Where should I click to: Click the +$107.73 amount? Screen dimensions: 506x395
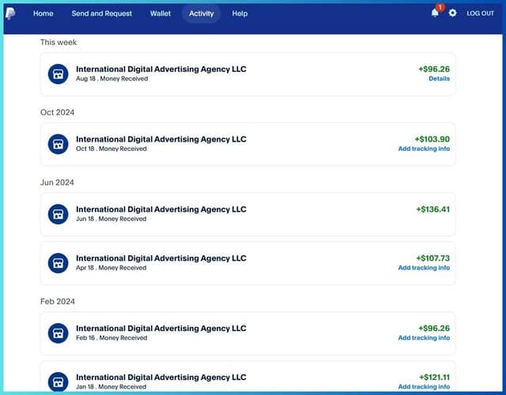point(432,258)
